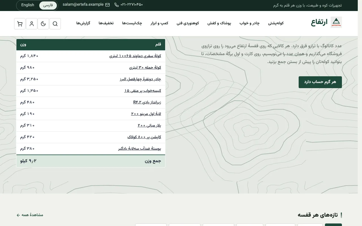Click weight value ۳۸۰ گرم

pyautogui.click(x=27, y=149)
